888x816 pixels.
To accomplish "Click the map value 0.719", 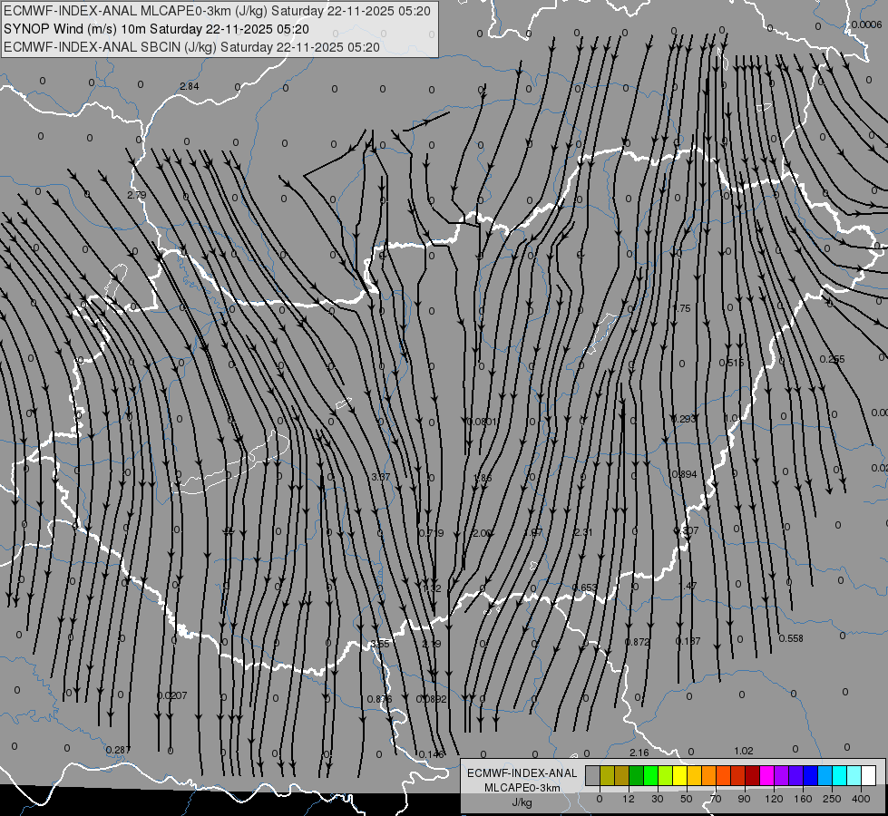I will click(x=431, y=533).
